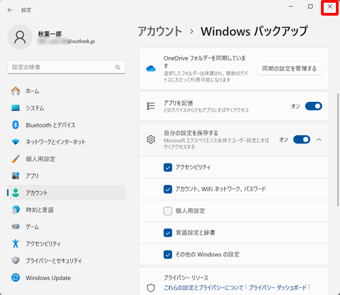Click the アクセシビリティ figure icon in the sidebar
340x295 pixels.
[x=16, y=243]
